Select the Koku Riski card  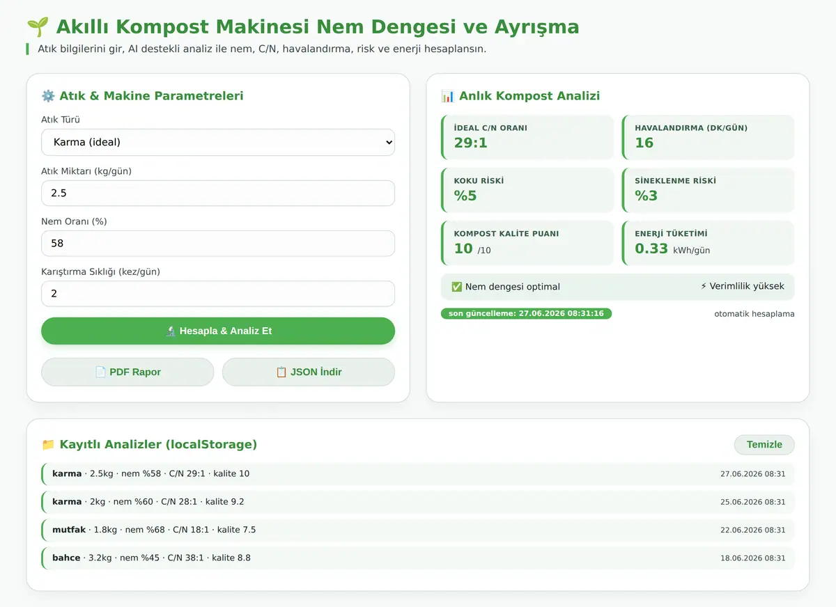527,190
